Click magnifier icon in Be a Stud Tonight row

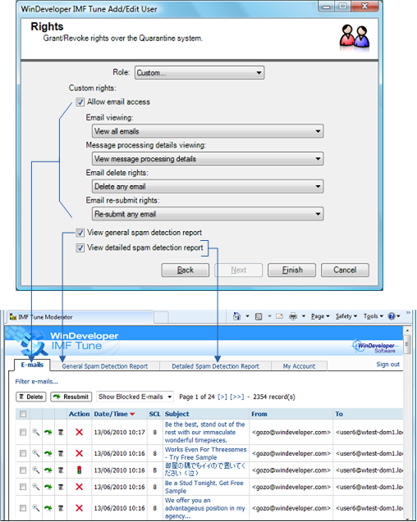(35, 487)
